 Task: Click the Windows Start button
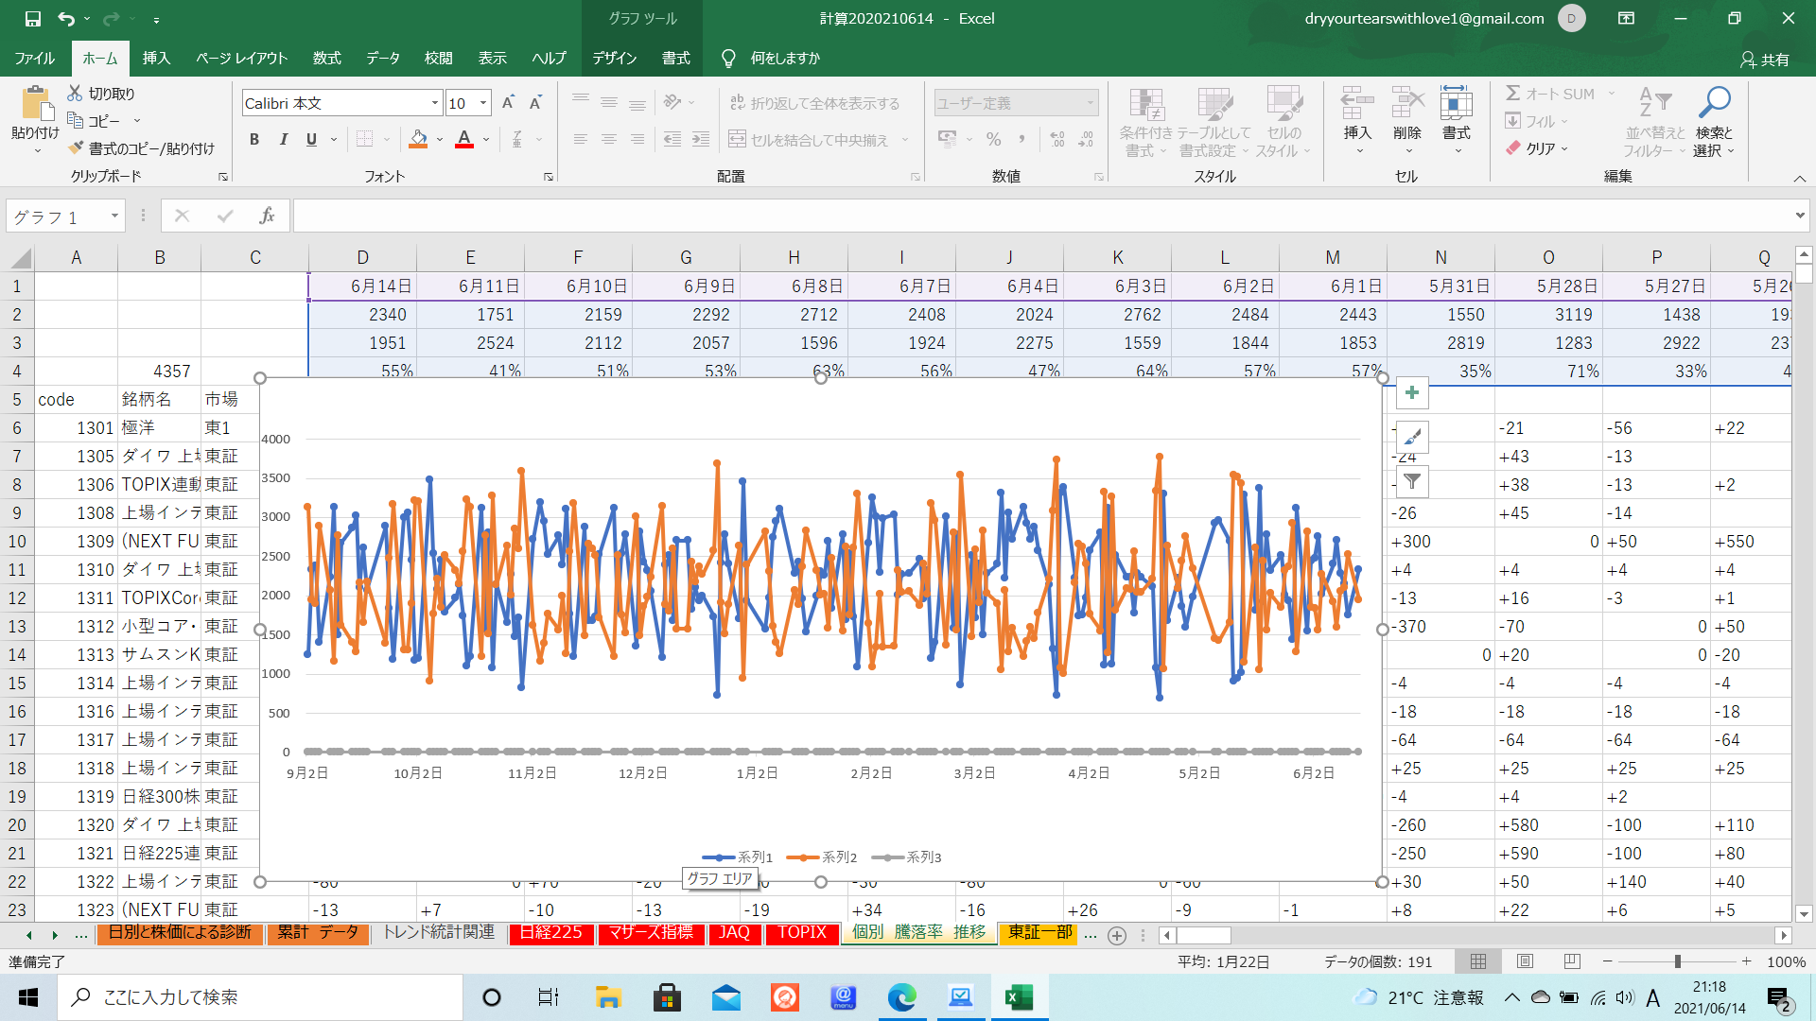(28, 997)
